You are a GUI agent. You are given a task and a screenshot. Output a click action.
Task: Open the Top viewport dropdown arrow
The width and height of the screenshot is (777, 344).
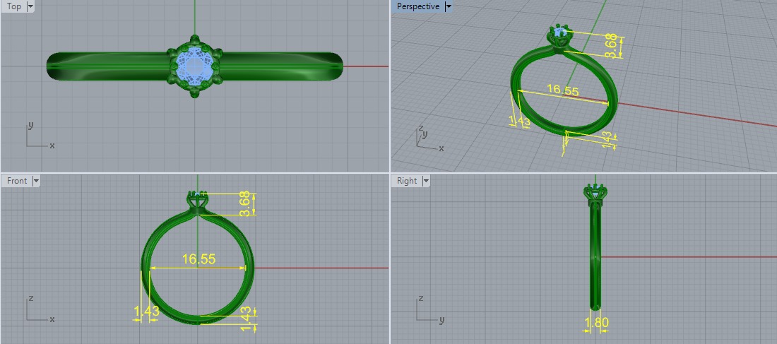30,6
